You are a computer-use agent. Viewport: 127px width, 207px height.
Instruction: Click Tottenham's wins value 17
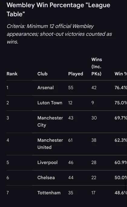point(93,193)
